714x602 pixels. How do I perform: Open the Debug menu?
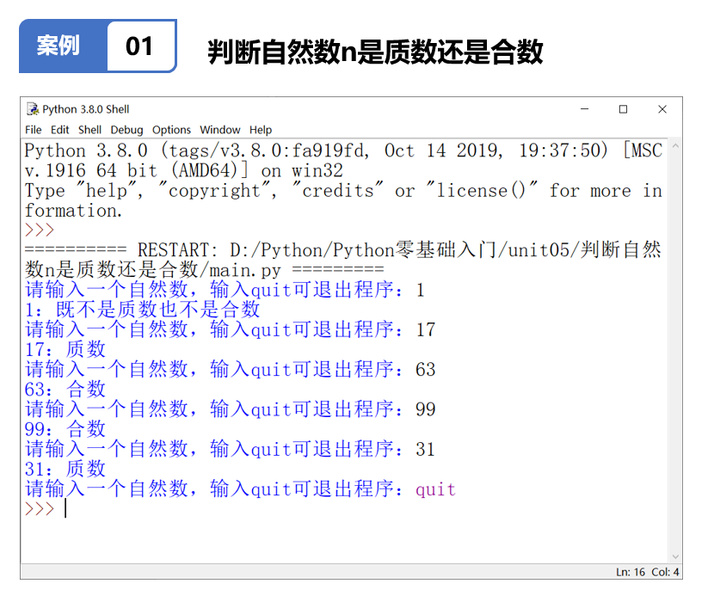(x=126, y=130)
